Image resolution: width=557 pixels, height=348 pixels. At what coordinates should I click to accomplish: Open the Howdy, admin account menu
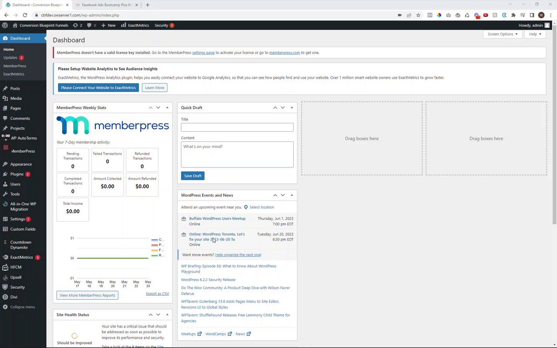(x=534, y=25)
